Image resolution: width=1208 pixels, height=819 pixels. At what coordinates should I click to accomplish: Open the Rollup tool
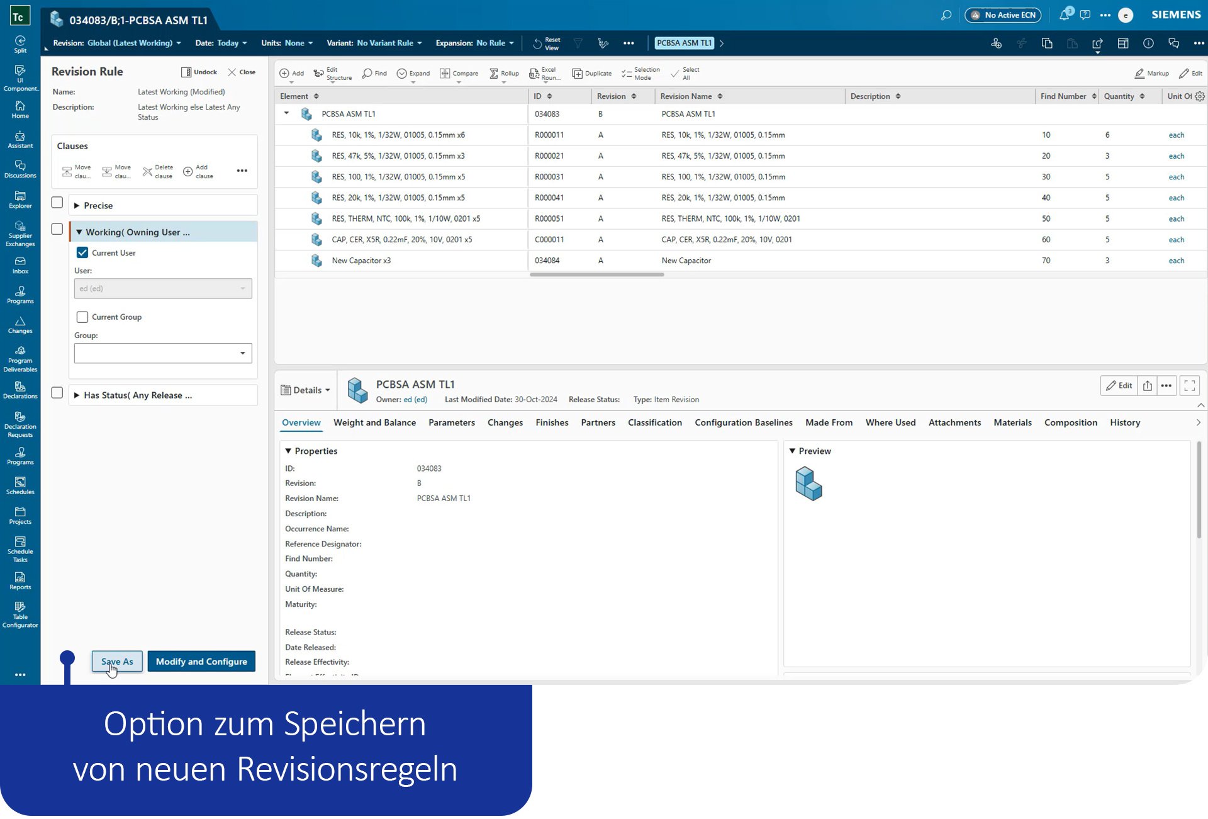tap(503, 73)
